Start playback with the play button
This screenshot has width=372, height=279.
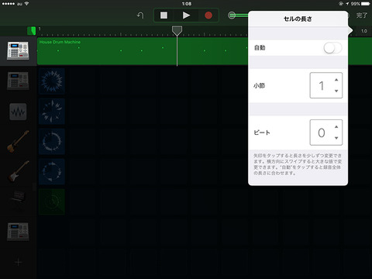(x=186, y=15)
